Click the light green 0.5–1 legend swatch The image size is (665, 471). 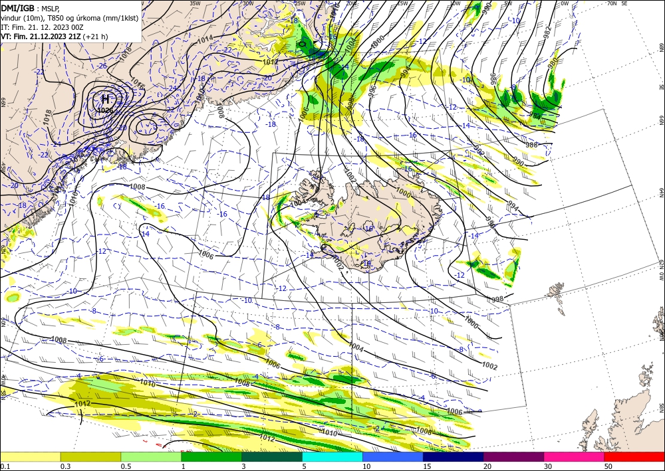pos(151,456)
